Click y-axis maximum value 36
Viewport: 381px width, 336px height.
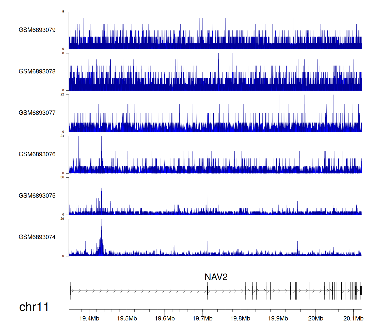(x=62, y=177)
